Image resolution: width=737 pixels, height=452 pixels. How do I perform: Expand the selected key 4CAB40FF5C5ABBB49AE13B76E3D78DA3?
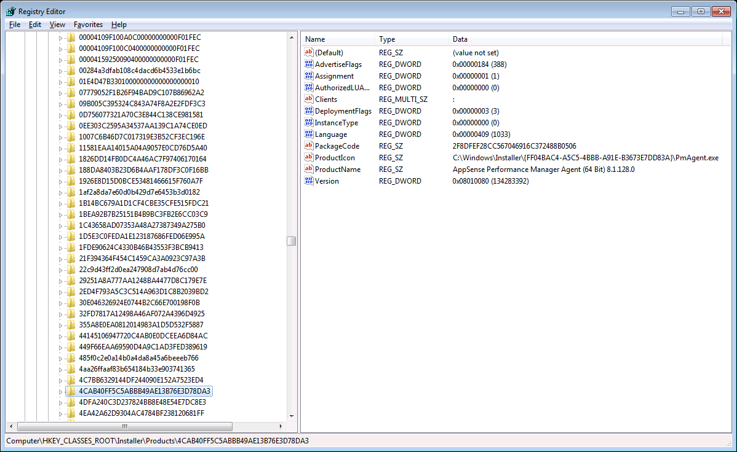point(60,391)
